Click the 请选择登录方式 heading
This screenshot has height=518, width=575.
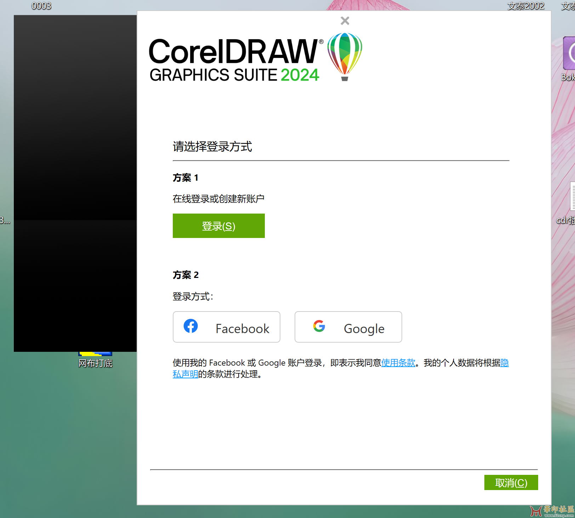(212, 146)
